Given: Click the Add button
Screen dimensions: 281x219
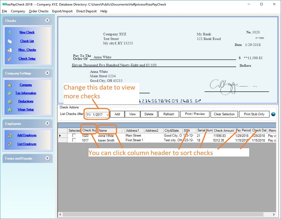Looking at the screenshot, I should [x=117, y=114].
